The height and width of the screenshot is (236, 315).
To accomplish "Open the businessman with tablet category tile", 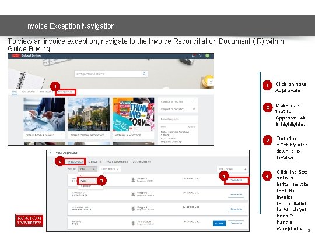I will (x=44, y=118).
